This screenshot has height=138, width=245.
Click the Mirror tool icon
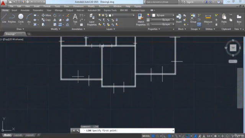pos(55,20)
